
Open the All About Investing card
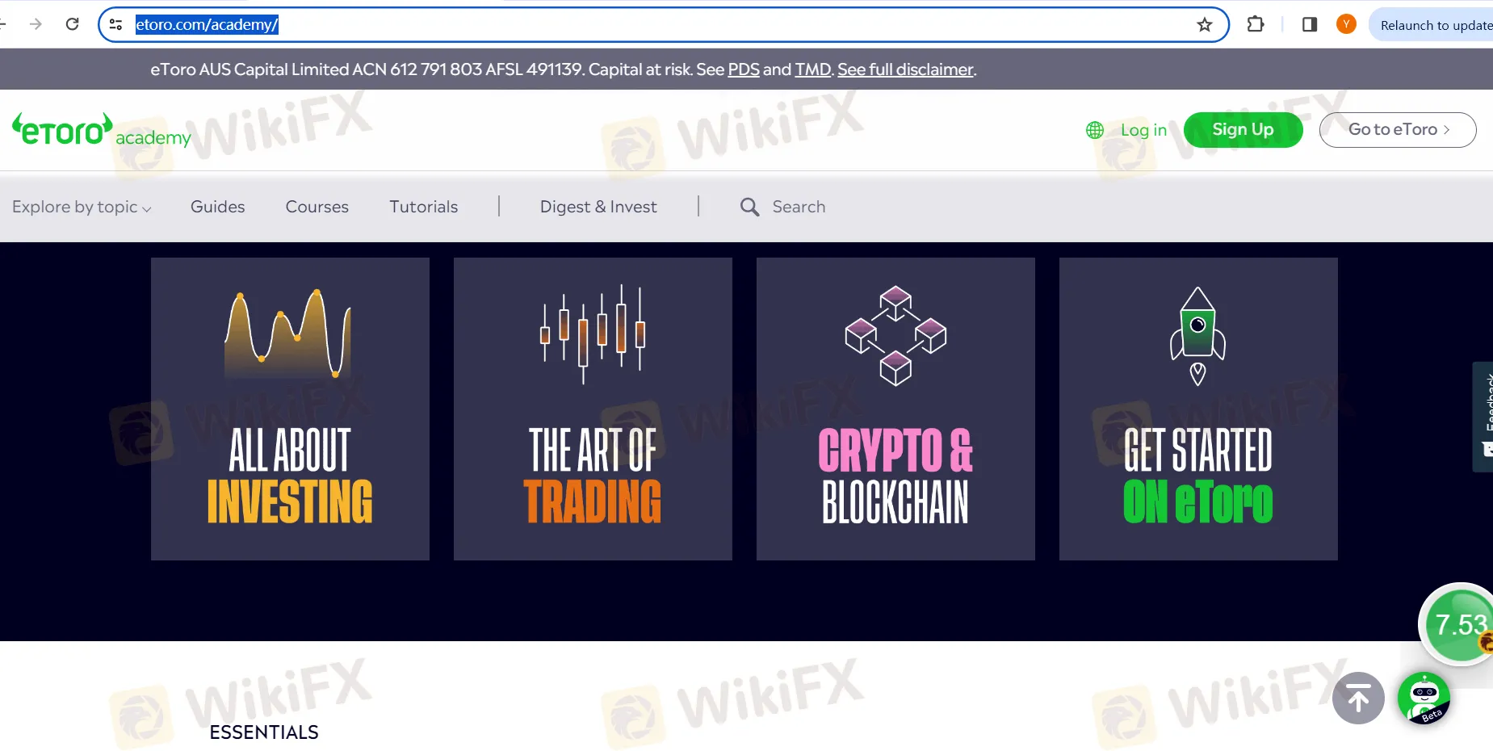click(x=290, y=409)
